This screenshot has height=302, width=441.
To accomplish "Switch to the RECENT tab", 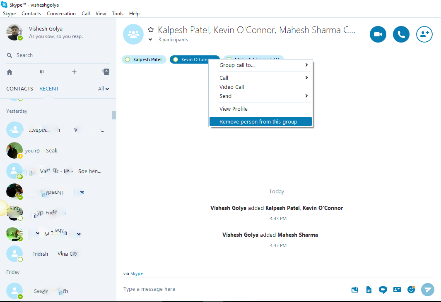I will 49,89.
